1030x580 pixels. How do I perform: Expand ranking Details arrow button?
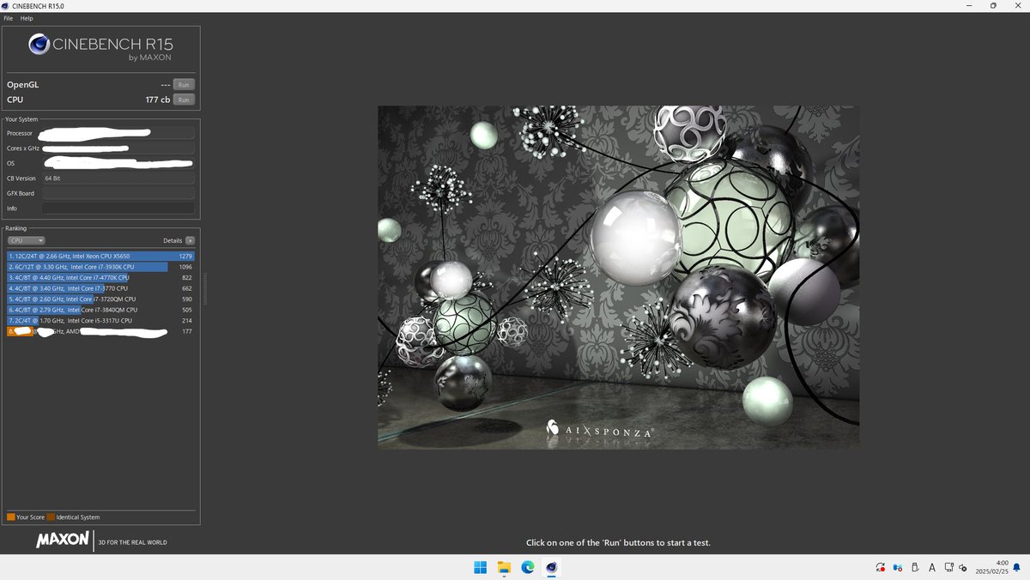[x=190, y=241]
